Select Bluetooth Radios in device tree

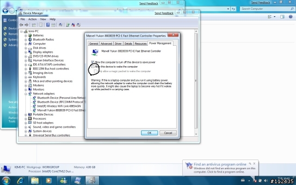[x=43, y=40]
